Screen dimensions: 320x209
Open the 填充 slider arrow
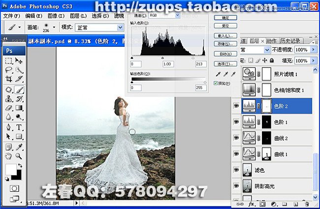tap(313, 60)
